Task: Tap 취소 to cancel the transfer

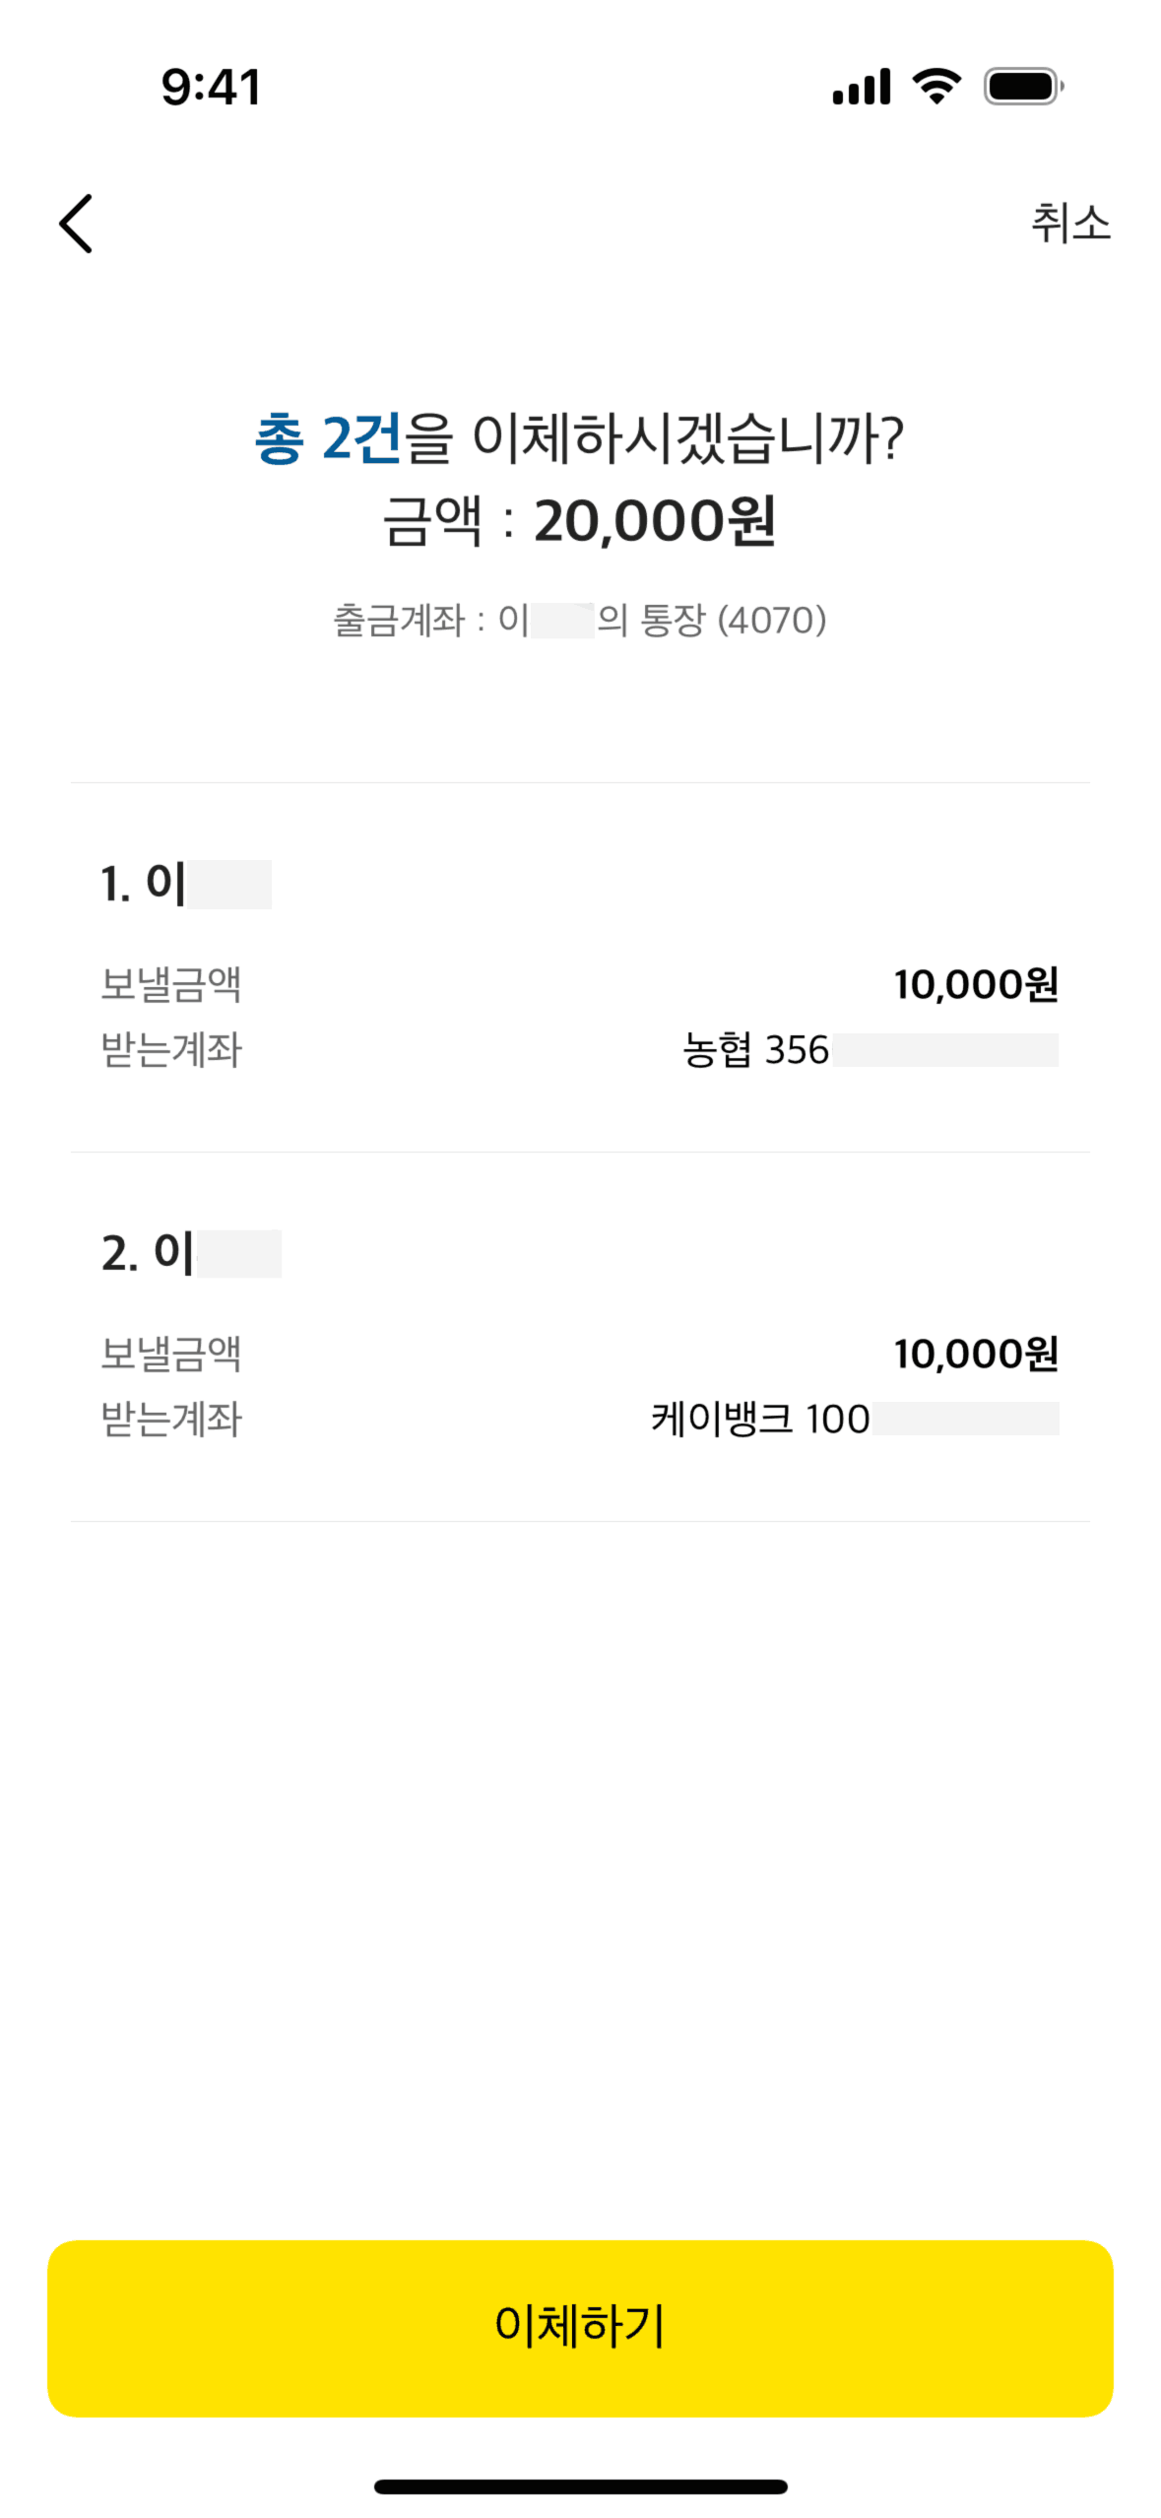Action: click(x=1069, y=224)
